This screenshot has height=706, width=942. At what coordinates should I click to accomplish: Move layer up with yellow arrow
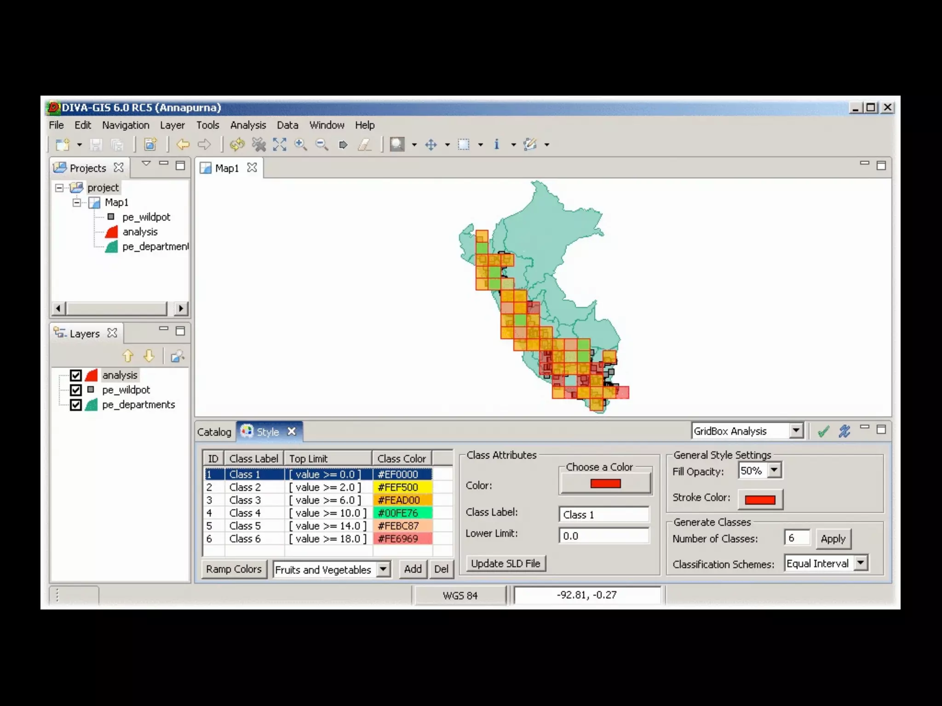[x=128, y=356]
